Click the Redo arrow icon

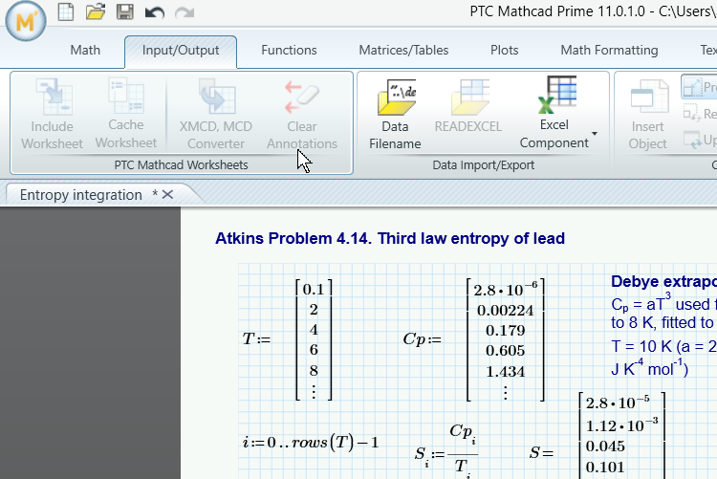click(x=184, y=12)
